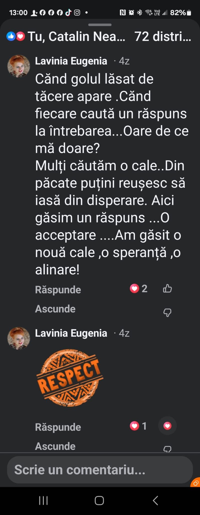Tap the orange RESPECT sticker
Screen dimensions: 200x515
pyautogui.click(x=70, y=377)
